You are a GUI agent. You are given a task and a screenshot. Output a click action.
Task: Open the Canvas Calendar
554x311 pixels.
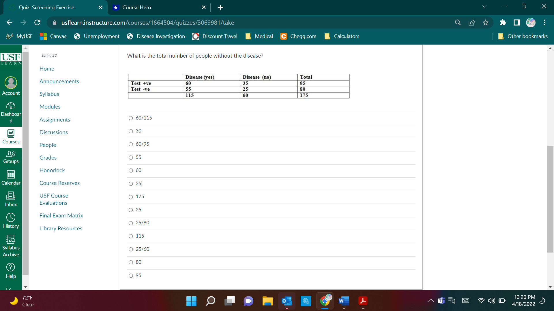pyautogui.click(x=11, y=177)
